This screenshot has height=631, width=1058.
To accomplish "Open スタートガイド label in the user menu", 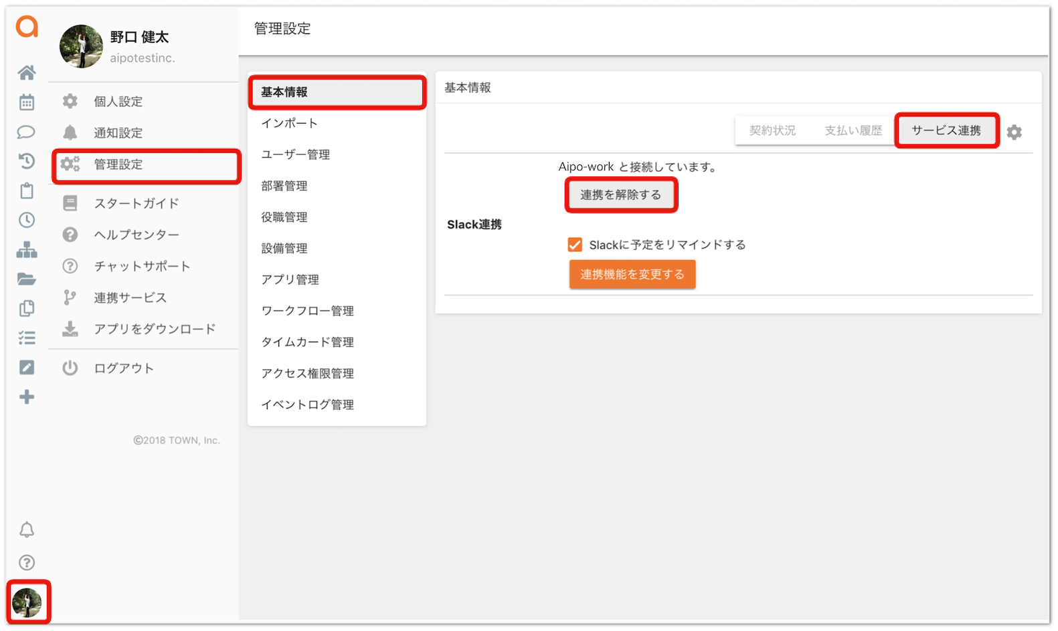I will point(137,203).
